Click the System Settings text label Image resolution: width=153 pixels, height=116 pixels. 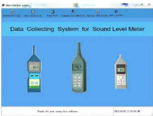12,16
